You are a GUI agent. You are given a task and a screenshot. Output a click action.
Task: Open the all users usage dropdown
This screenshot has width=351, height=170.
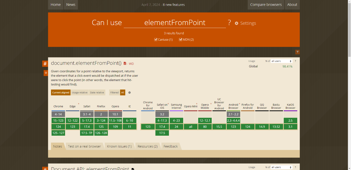point(282,61)
